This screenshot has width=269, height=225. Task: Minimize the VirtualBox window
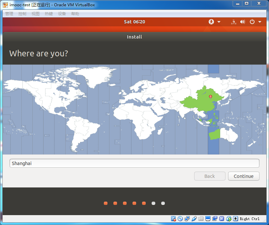coord(238,4)
